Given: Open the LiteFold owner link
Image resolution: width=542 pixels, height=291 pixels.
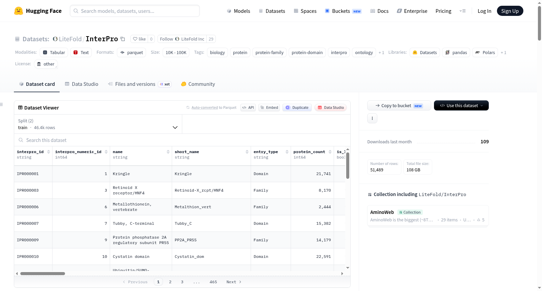Looking at the screenshot, I should click(70, 39).
